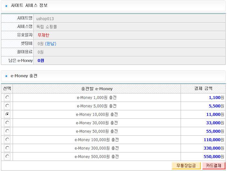227x171 pixels.
Task: Click the 선택 column header
Action: [x=7, y=88]
